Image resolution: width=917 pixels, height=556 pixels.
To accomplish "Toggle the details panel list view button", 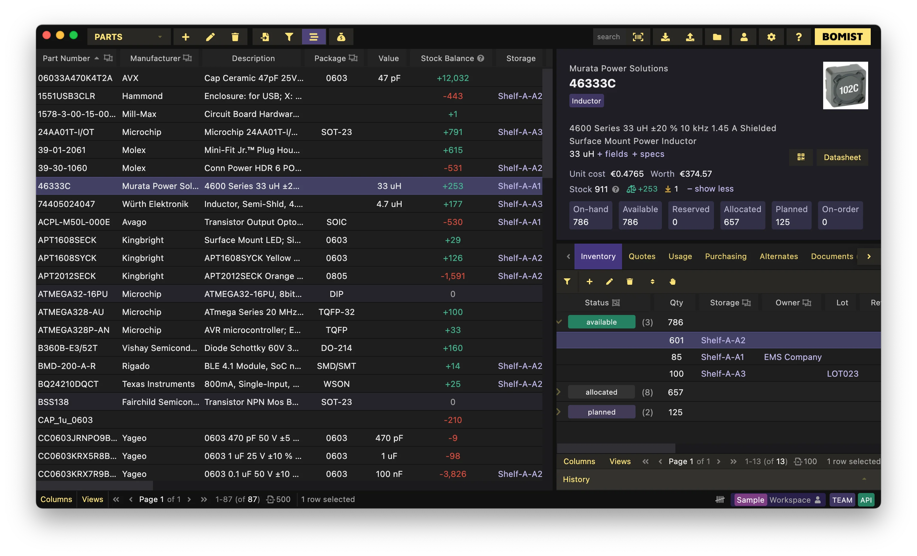I will pyautogui.click(x=314, y=37).
